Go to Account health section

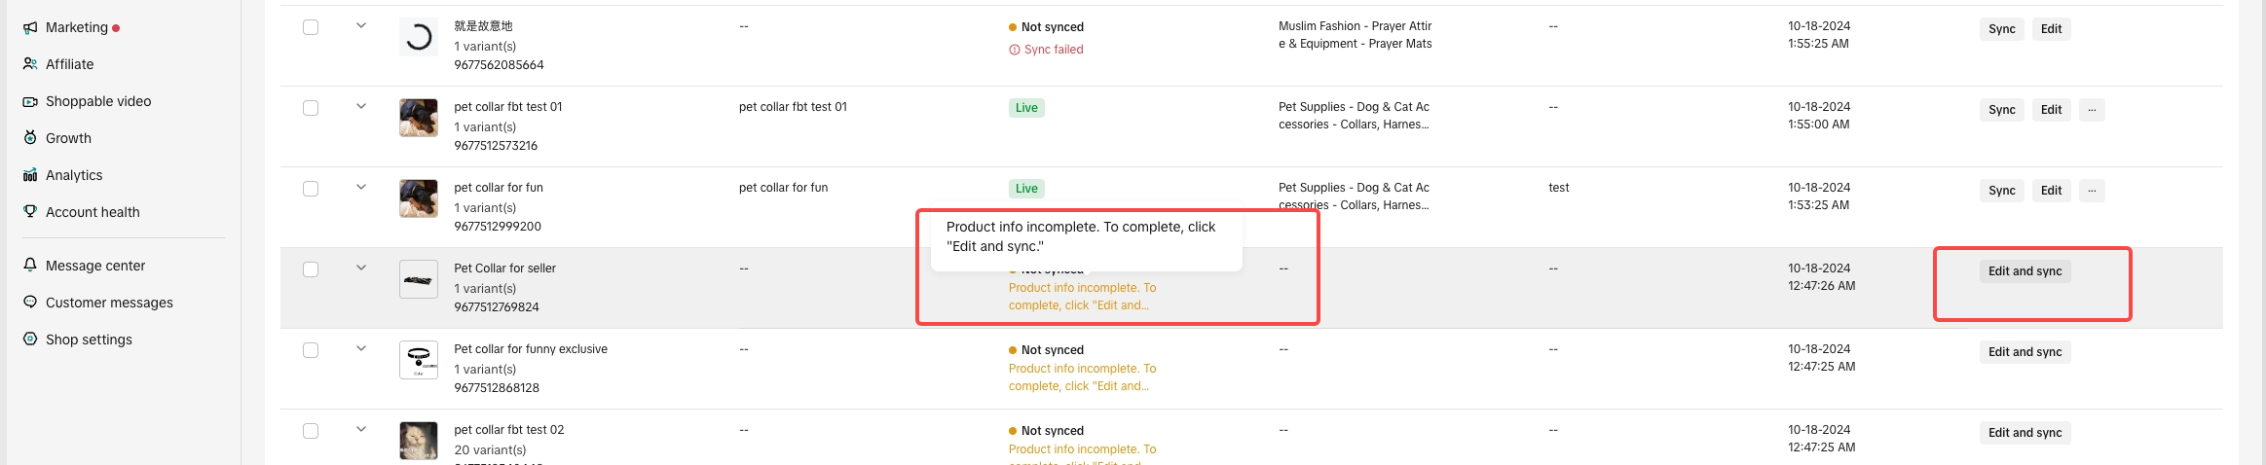click(x=93, y=212)
